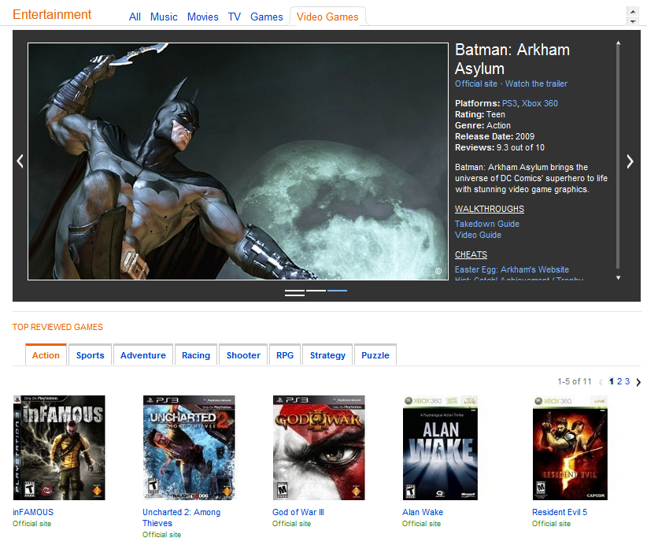Screen dimensions: 647x538
Task: Open the Puzzle genre tab
Action: click(375, 355)
